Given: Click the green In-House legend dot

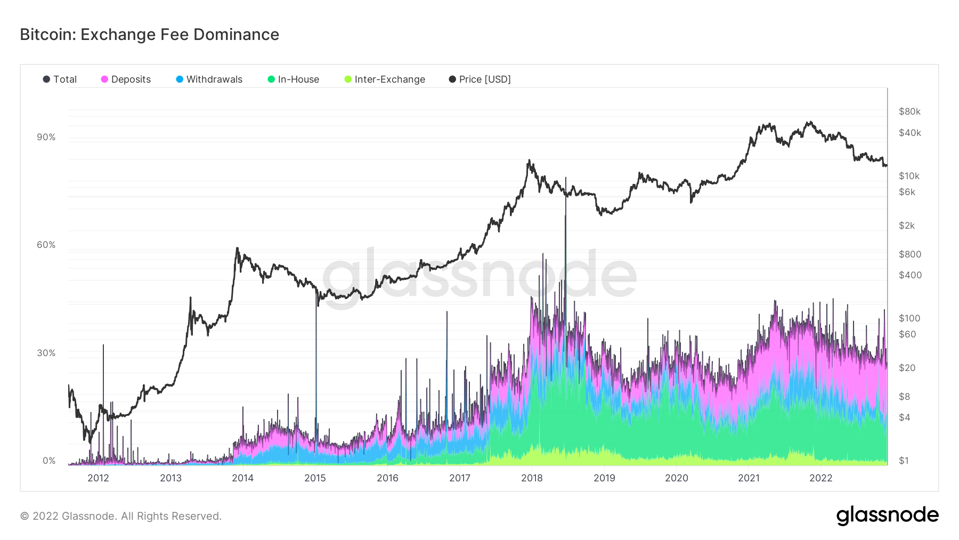Looking at the screenshot, I should (x=271, y=79).
